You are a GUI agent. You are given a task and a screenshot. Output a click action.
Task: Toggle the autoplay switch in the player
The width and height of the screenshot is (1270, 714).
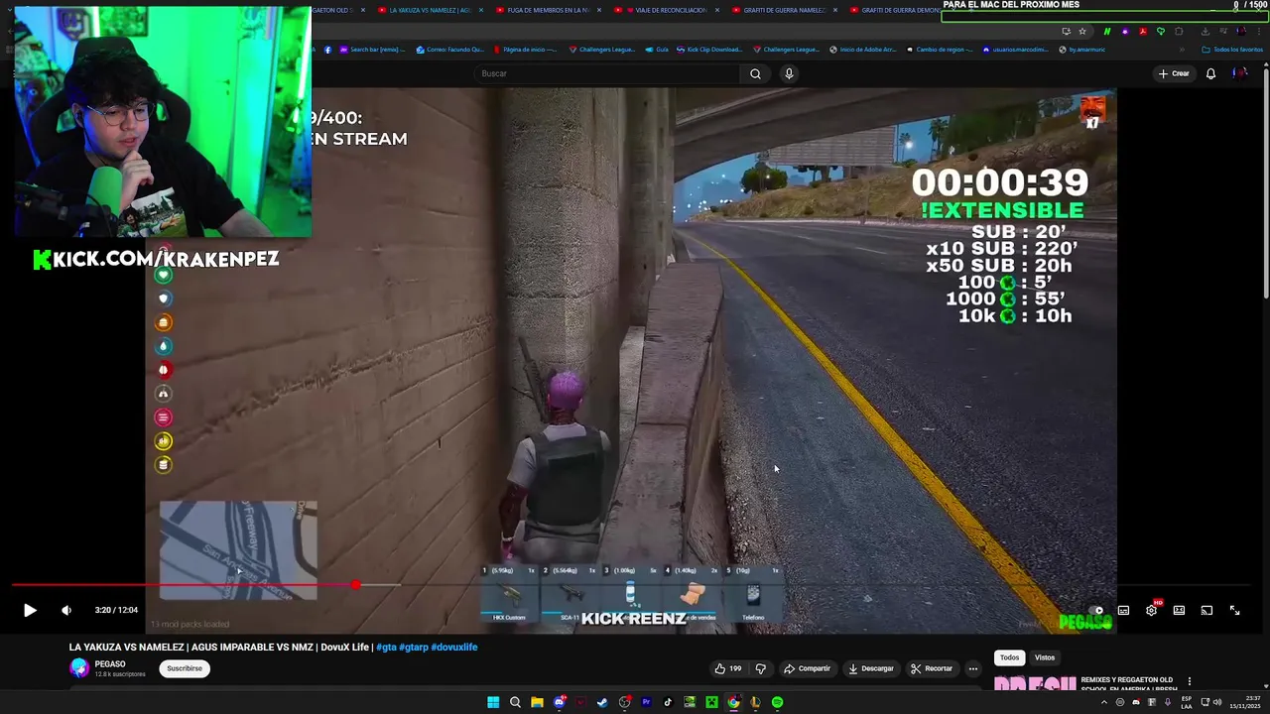point(1096,611)
